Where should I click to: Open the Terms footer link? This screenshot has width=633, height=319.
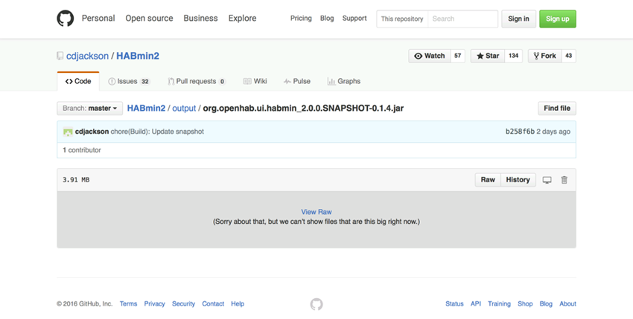click(x=128, y=303)
